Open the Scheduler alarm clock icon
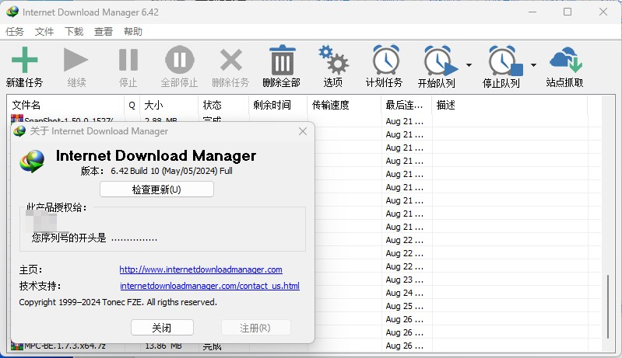Viewport: 622px width, 358px height. click(x=385, y=61)
